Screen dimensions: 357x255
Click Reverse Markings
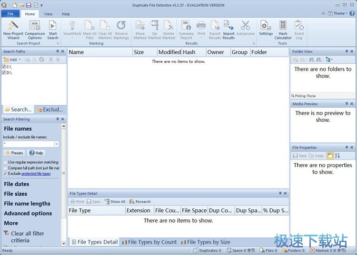121,30
